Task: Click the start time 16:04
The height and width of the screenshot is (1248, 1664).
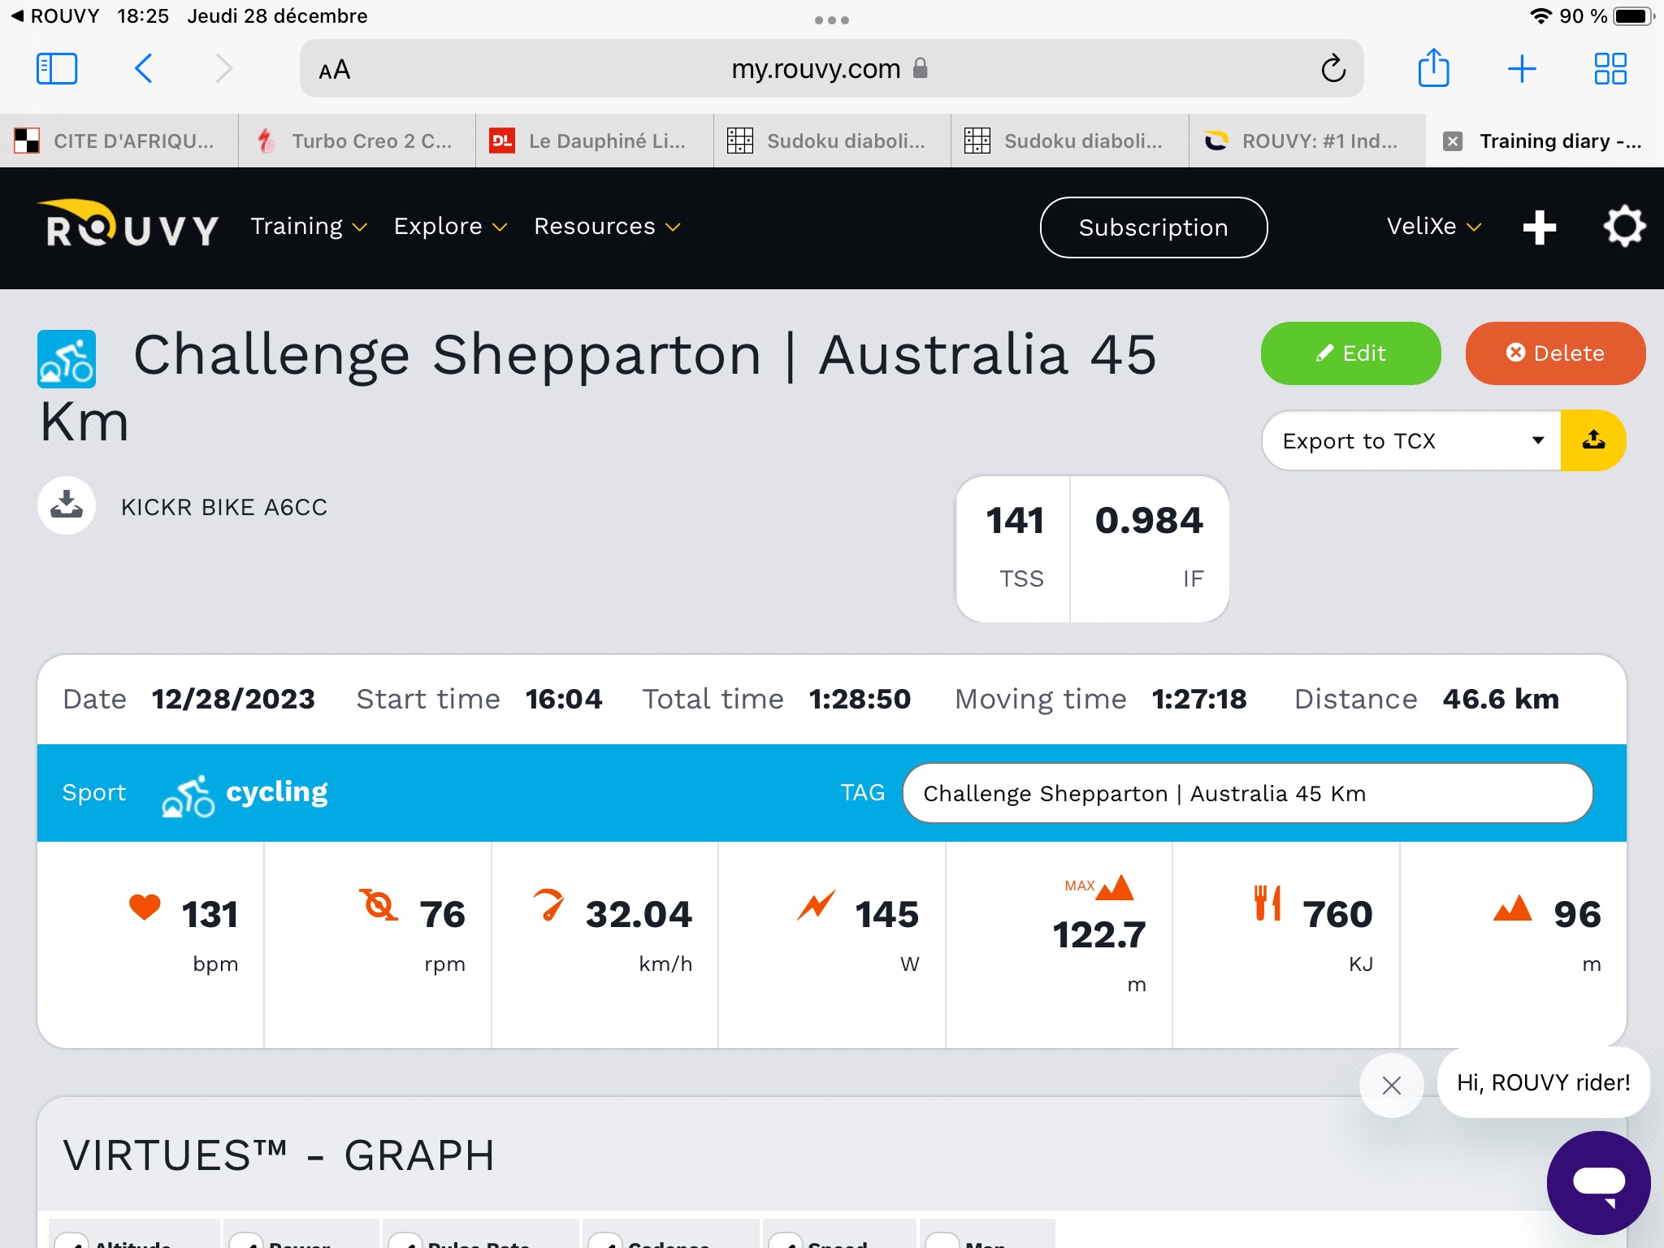Action: pos(564,699)
